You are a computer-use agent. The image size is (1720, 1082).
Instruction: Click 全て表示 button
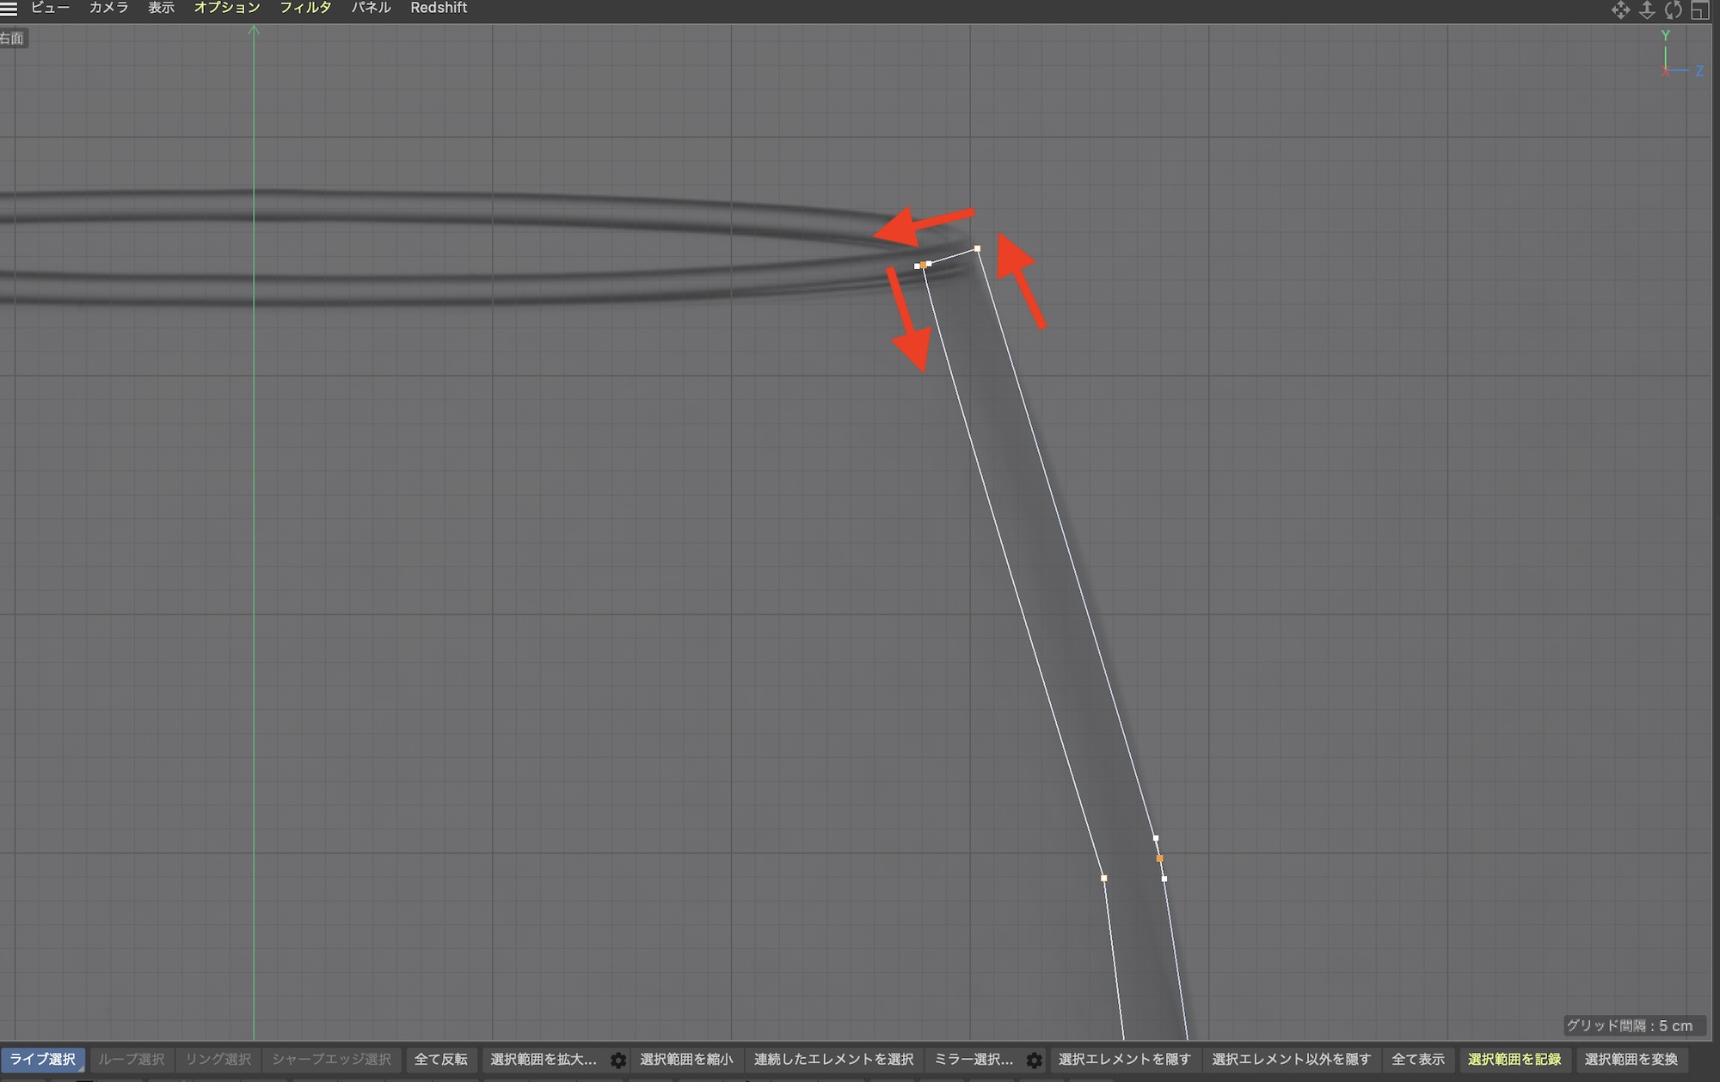1418,1060
